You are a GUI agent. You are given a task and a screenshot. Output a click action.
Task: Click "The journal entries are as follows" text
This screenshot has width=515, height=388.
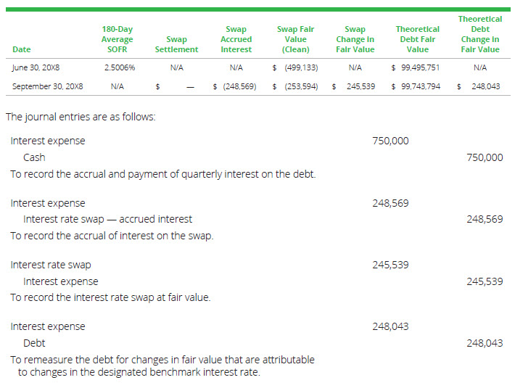pos(81,117)
